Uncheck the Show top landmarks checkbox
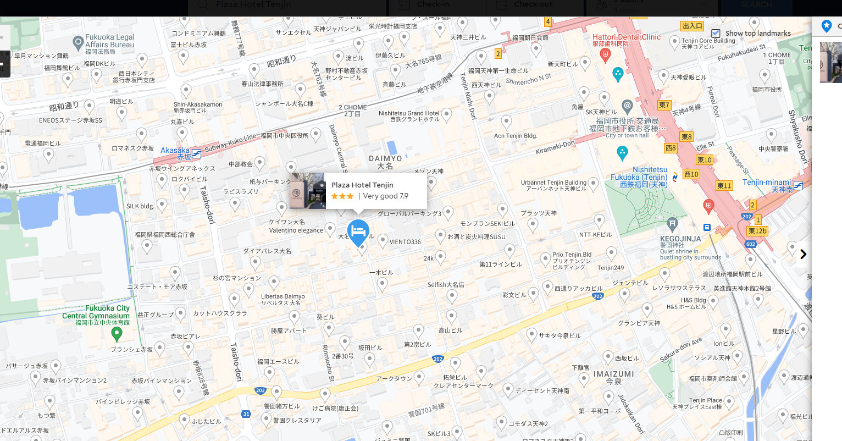Screen dimensions: 842x441 pos(716,33)
